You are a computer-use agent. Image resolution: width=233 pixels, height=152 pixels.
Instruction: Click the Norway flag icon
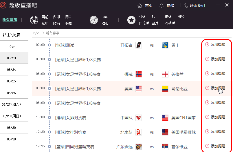click(x=139, y=74)
